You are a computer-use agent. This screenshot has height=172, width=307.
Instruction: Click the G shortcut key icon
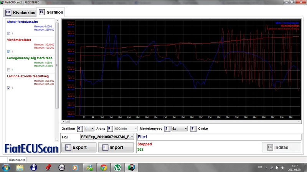[79, 128]
